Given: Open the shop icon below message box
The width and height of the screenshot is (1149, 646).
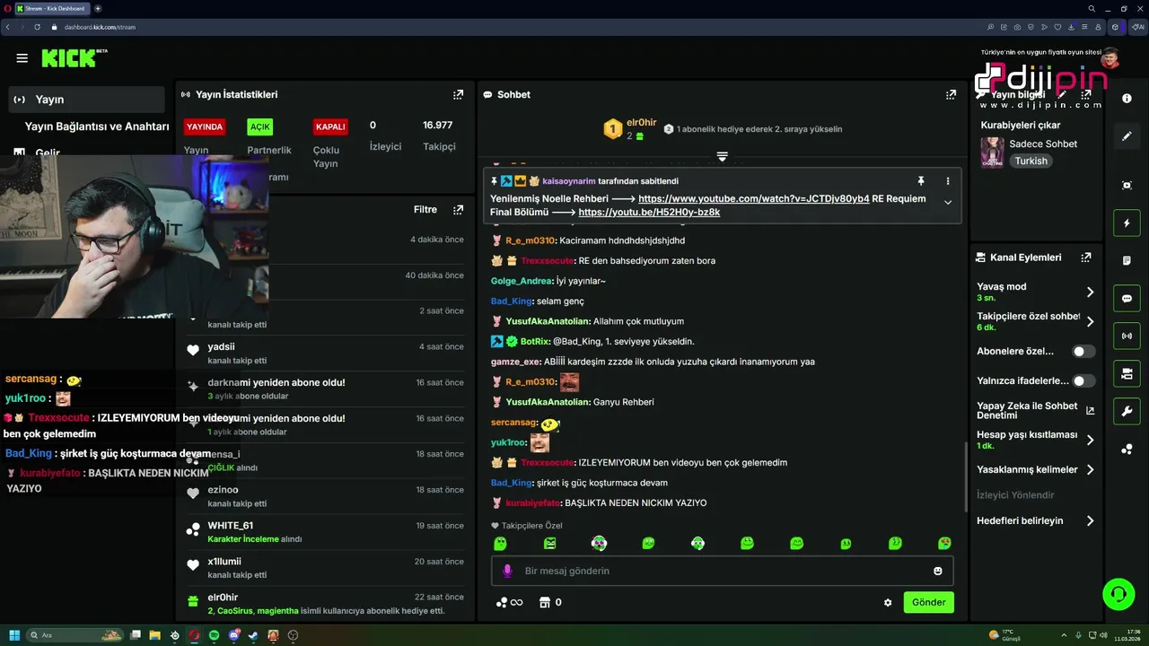Looking at the screenshot, I should [544, 603].
